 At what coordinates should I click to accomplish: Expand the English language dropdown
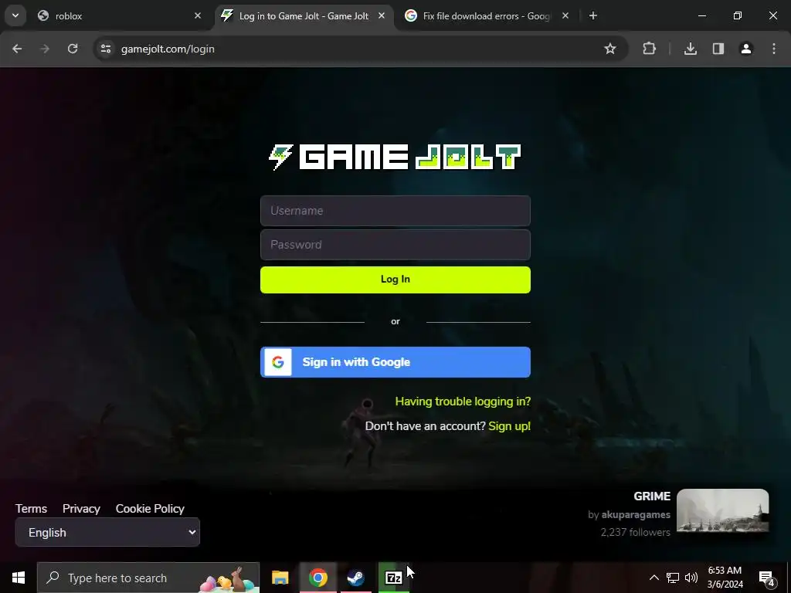click(107, 533)
